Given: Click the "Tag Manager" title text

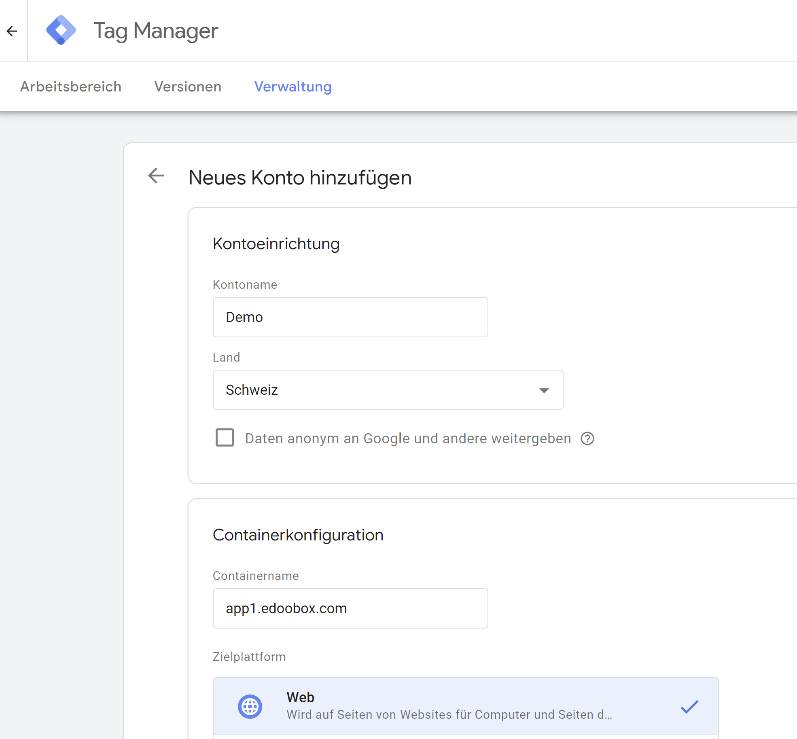Looking at the screenshot, I should (x=156, y=30).
